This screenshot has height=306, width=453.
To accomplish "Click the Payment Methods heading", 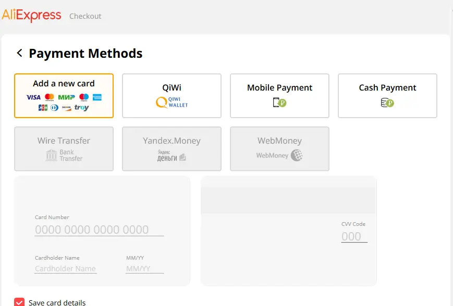I will pyautogui.click(x=85, y=54).
